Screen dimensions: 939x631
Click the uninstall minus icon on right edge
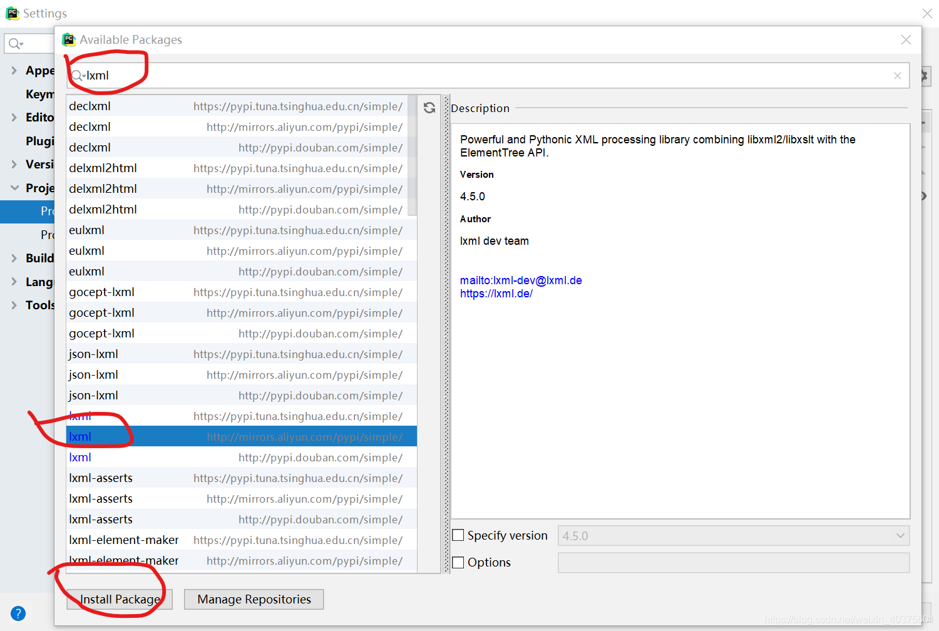pyautogui.click(x=924, y=147)
